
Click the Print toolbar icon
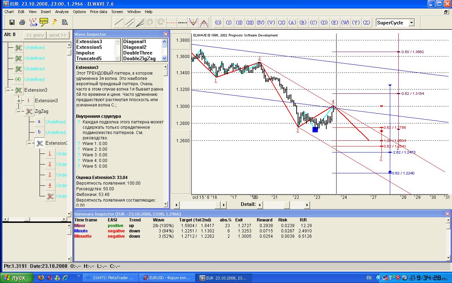pos(22,22)
